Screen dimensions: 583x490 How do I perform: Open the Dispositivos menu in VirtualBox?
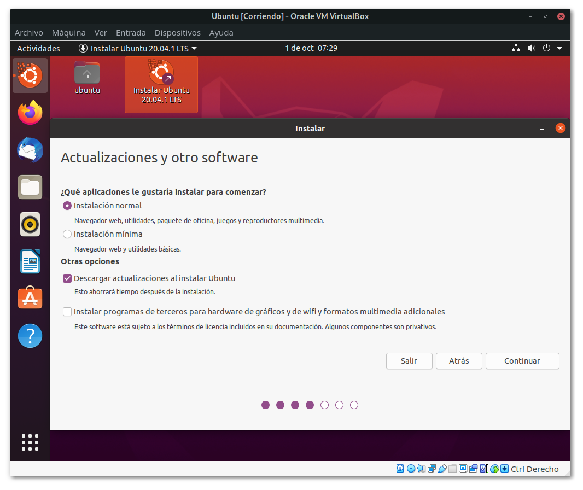click(177, 33)
